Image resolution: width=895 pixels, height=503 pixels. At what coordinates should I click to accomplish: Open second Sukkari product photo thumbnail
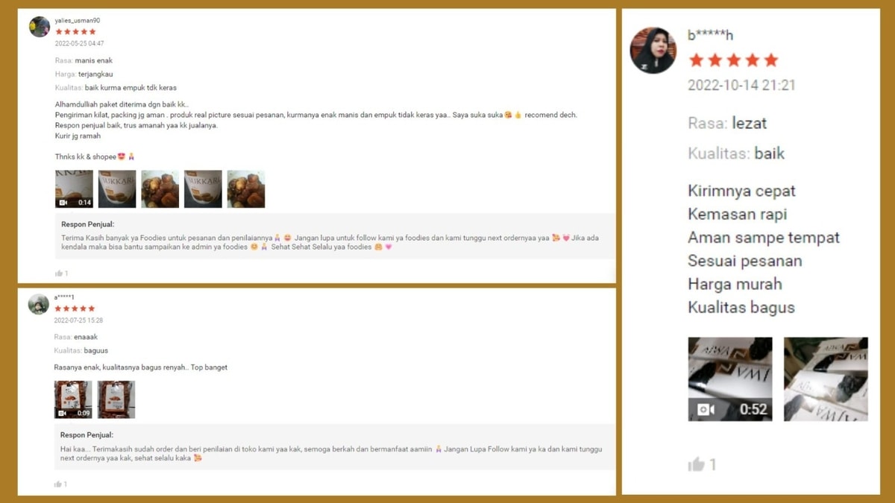coord(117,189)
